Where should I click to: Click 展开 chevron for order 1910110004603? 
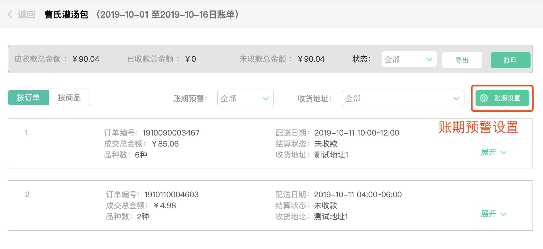click(503, 214)
